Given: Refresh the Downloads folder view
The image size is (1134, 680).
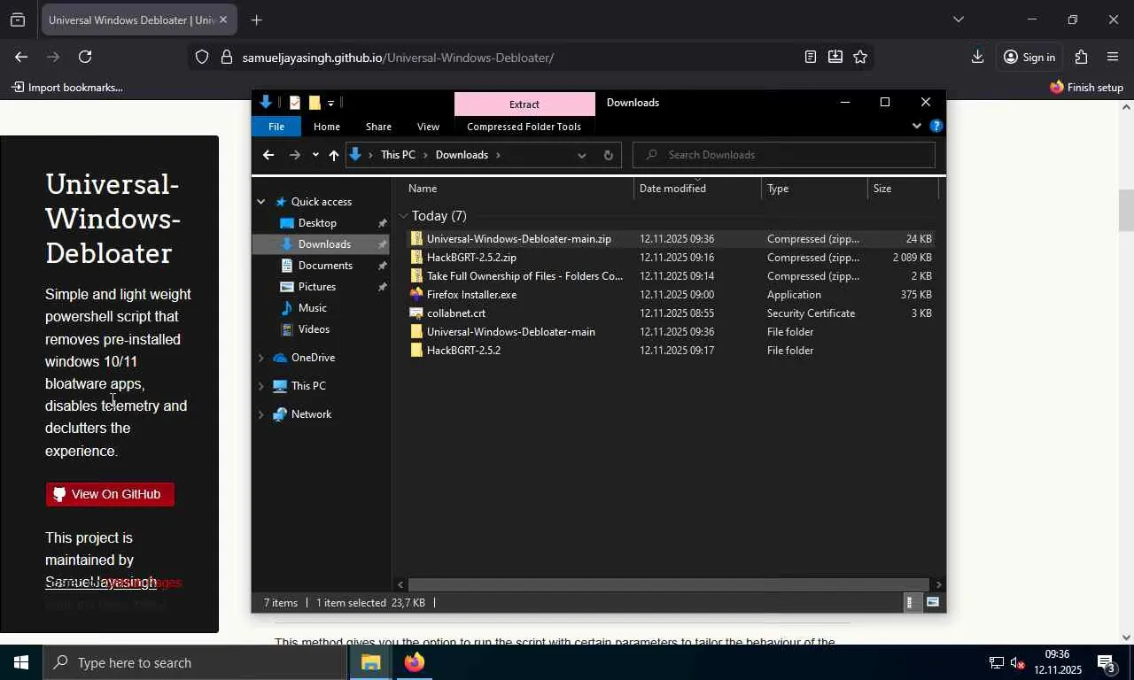Looking at the screenshot, I should point(608,155).
